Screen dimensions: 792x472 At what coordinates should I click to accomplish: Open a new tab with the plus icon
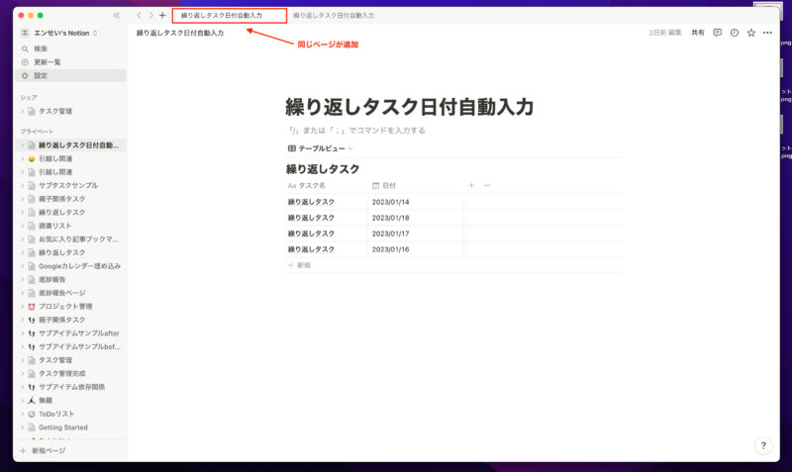(162, 16)
